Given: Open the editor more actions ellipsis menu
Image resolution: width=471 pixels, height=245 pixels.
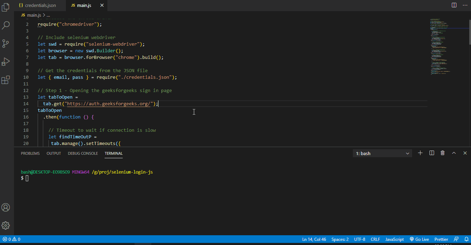Looking at the screenshot, I should pyautogui.click(x=465, y=5).
